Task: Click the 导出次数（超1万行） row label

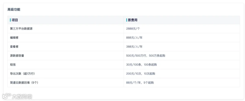Action: click(22, 74)
